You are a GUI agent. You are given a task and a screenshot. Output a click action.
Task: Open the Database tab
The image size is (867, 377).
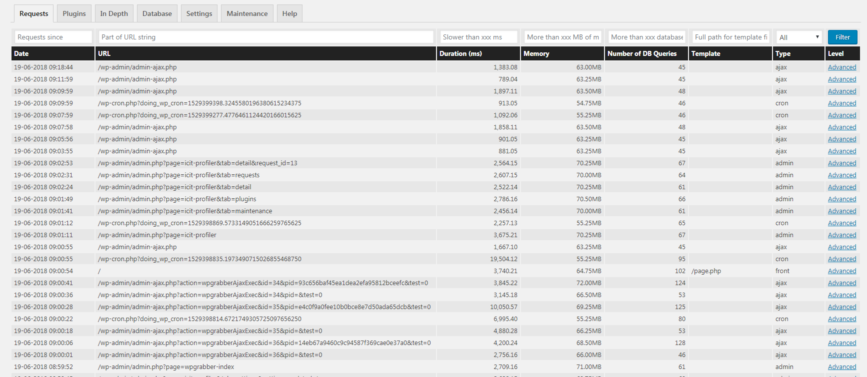[157, 13]
